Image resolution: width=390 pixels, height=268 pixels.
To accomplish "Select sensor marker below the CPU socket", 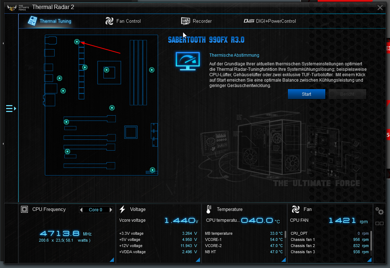I will pos(112,108).
